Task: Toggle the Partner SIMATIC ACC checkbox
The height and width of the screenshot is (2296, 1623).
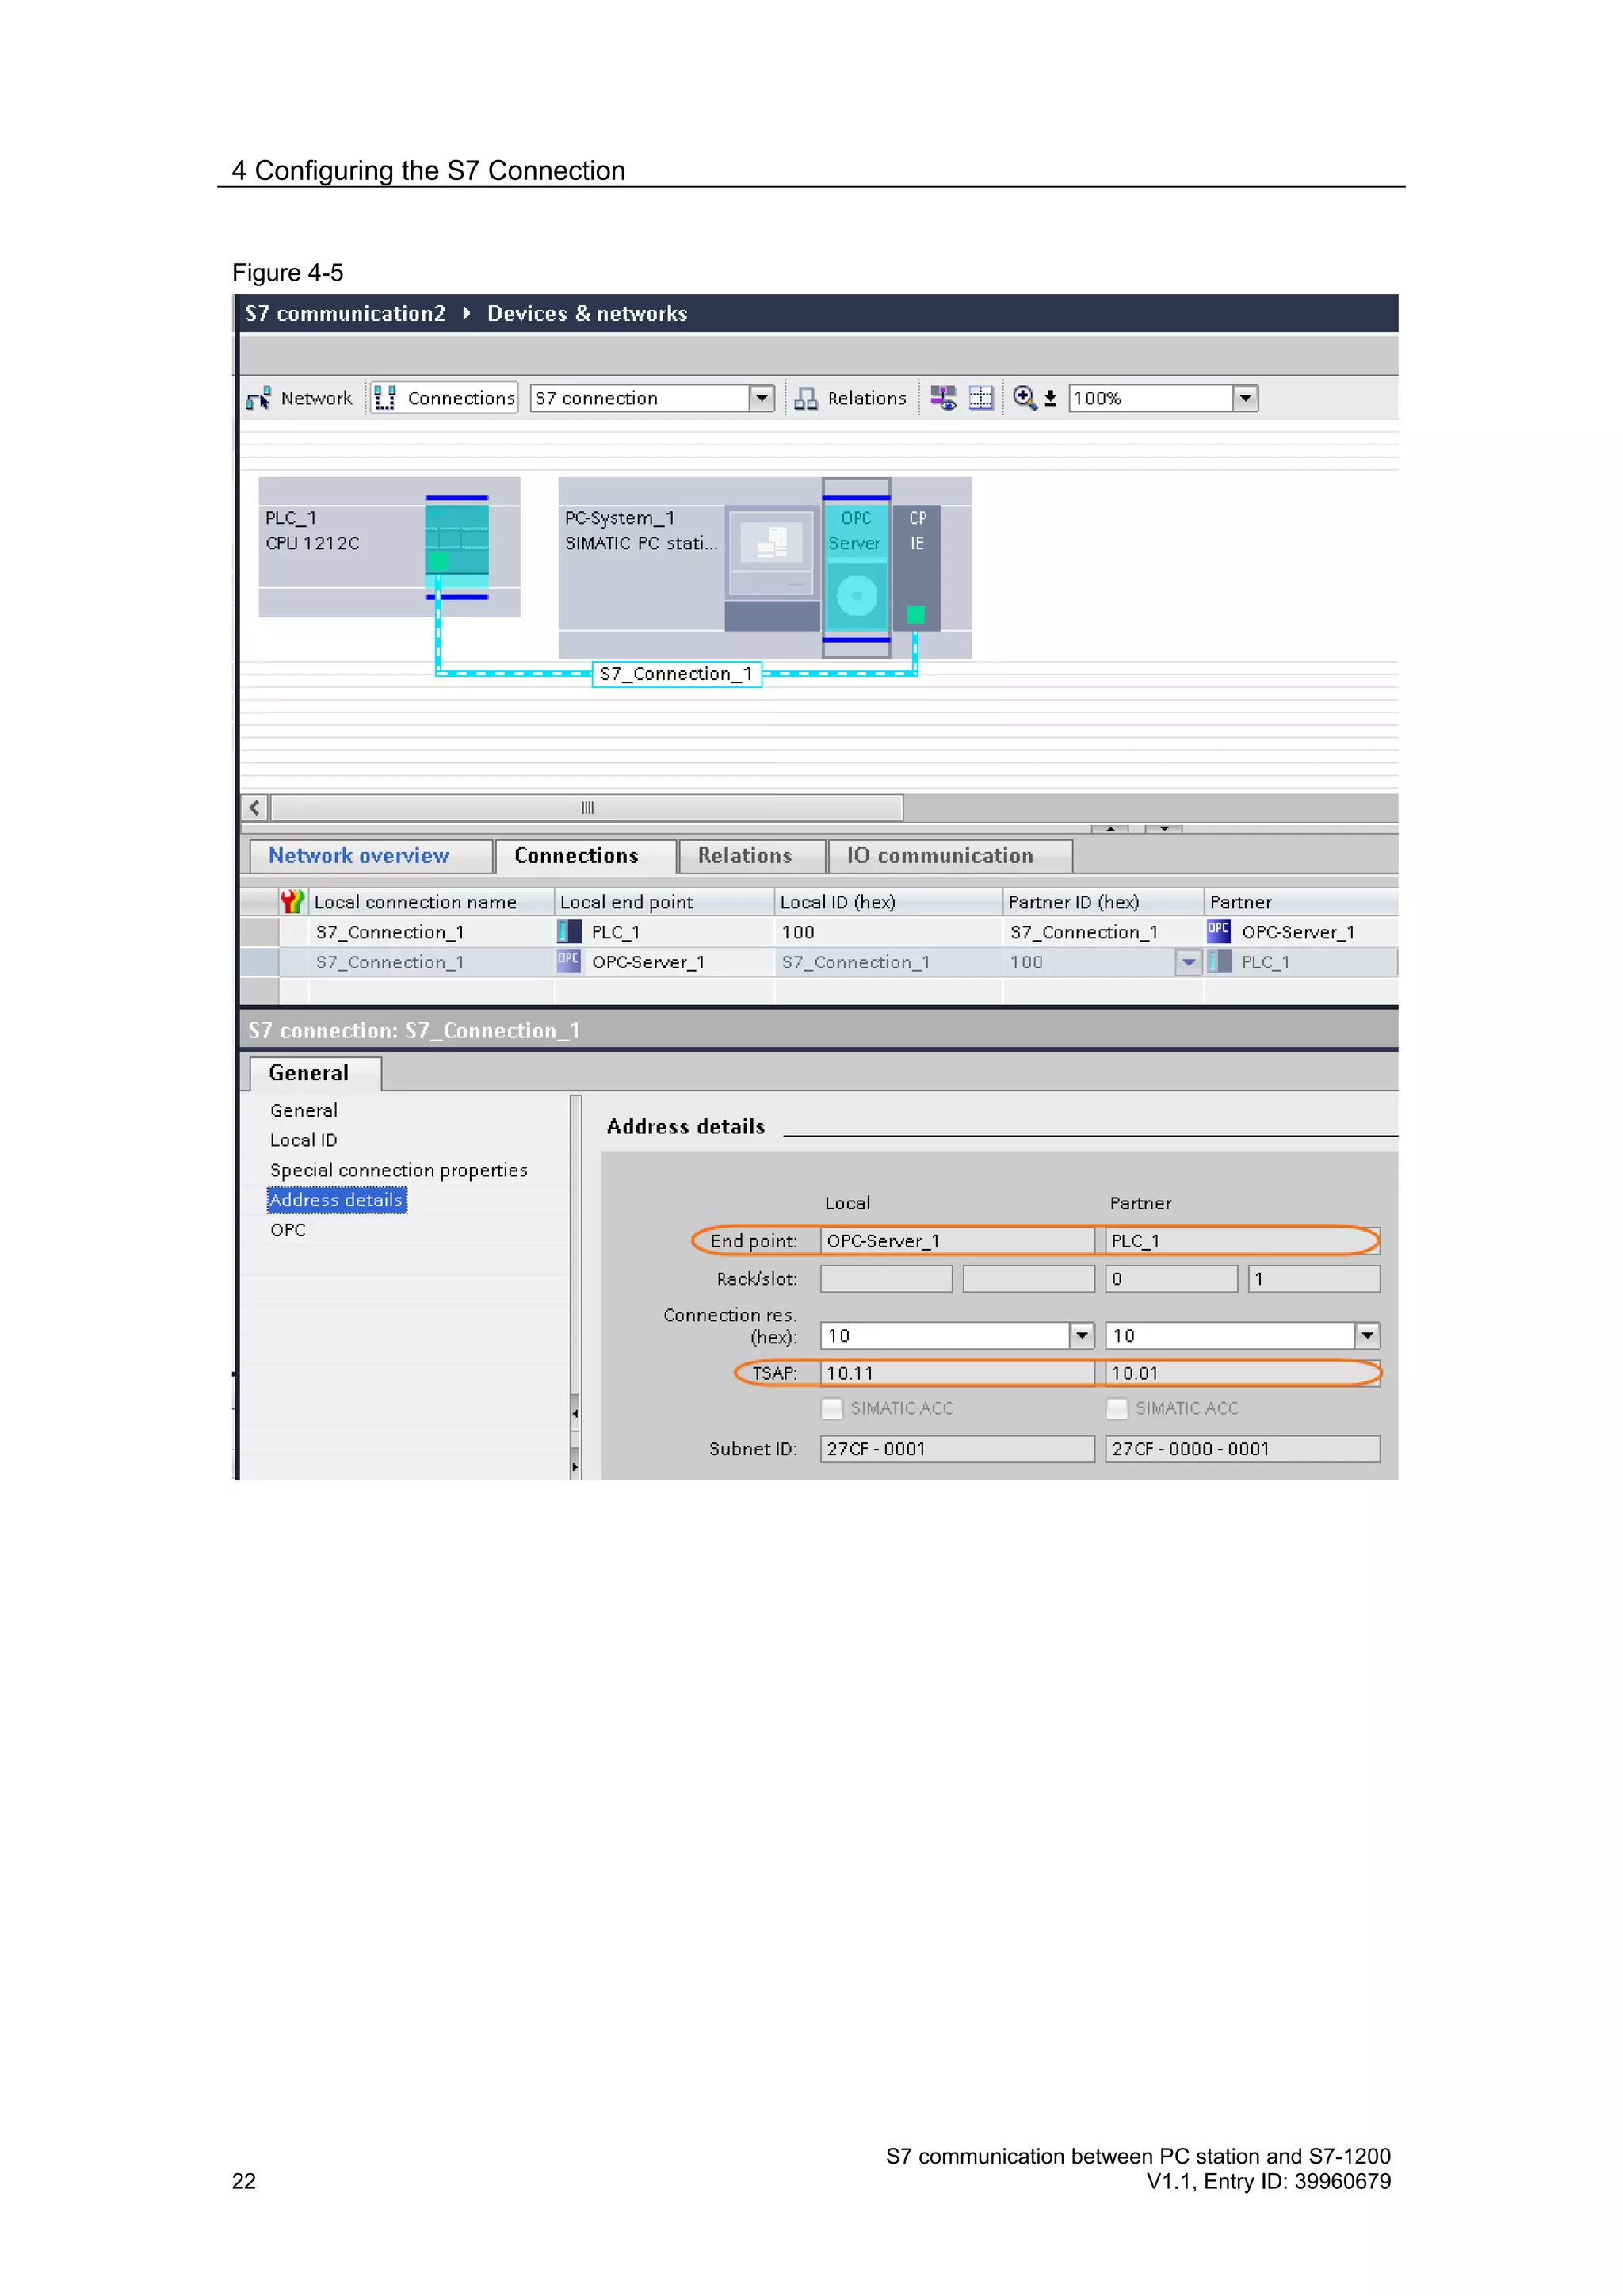Action: pos(1117,1409)
